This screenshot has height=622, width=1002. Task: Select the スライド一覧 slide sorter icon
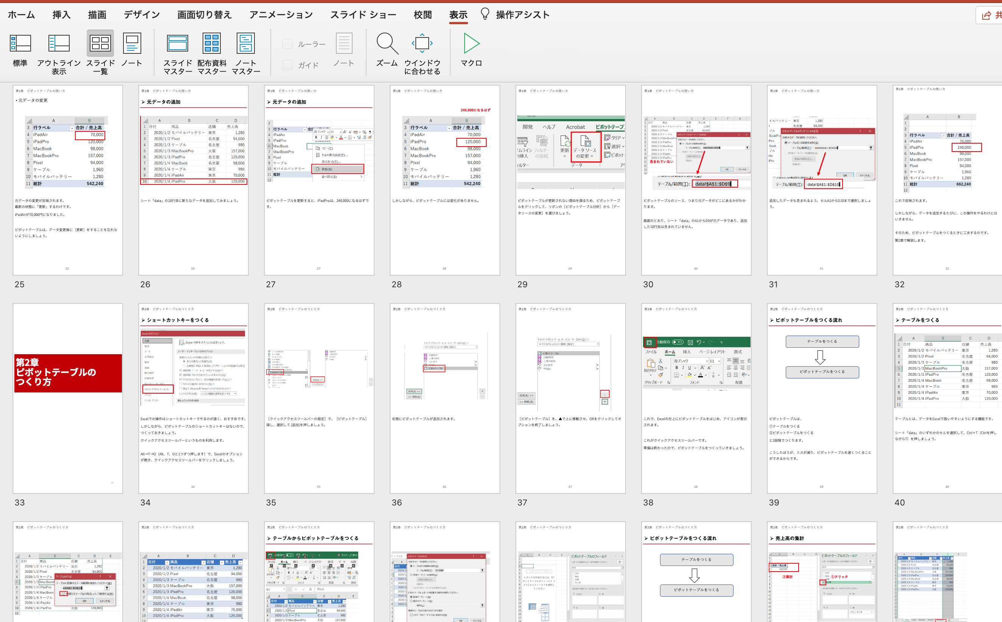(100, 43)
